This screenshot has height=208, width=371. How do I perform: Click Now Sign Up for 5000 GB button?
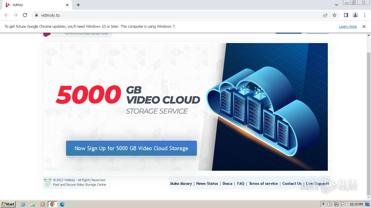point(131,148)
